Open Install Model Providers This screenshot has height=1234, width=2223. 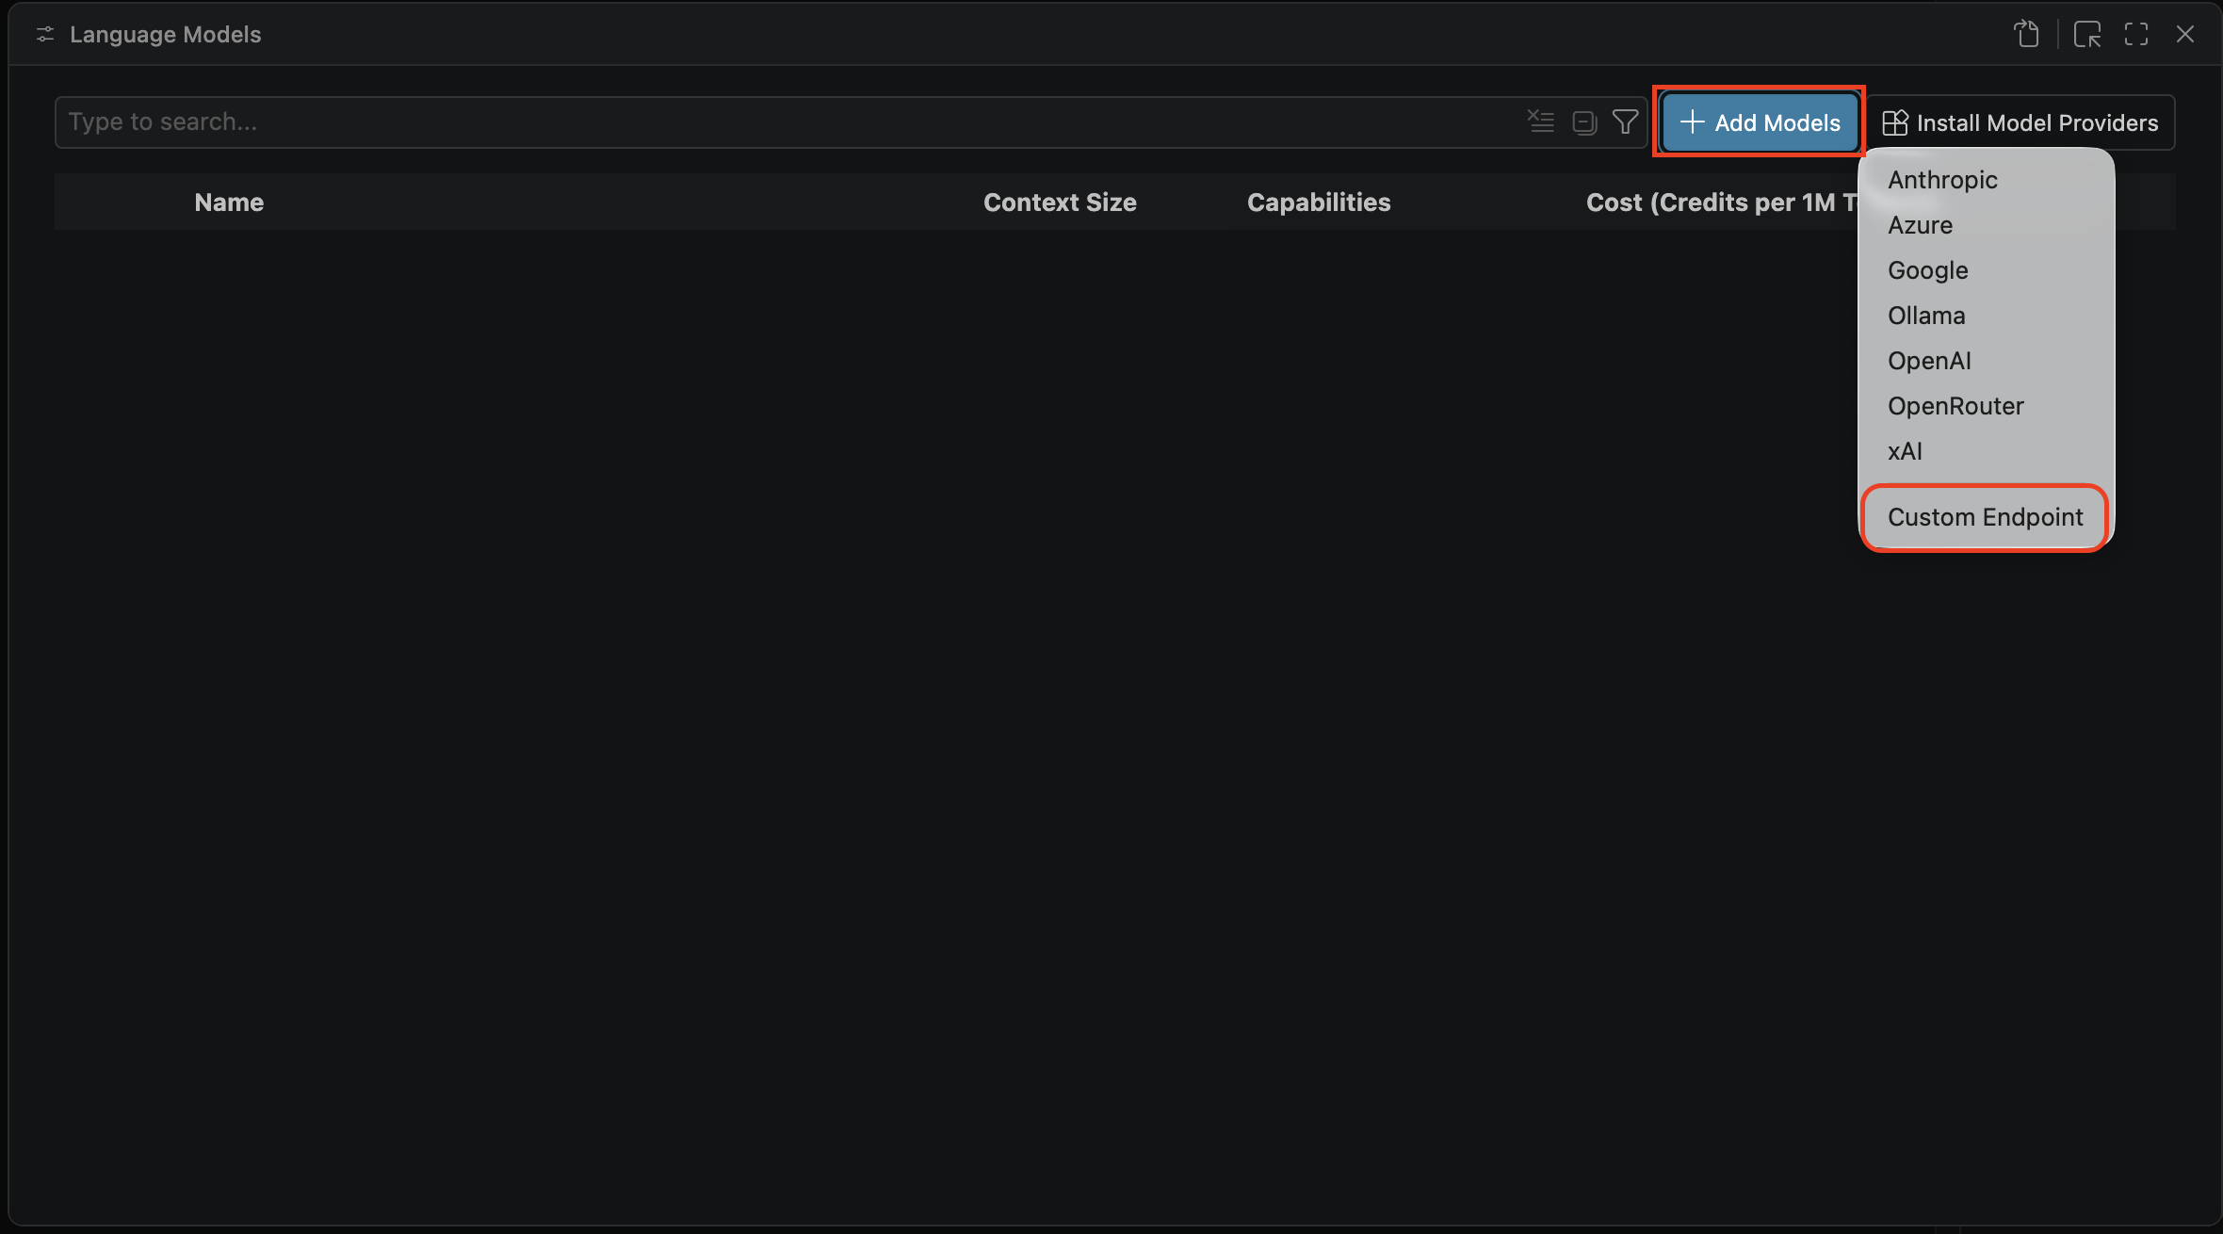2020,122
